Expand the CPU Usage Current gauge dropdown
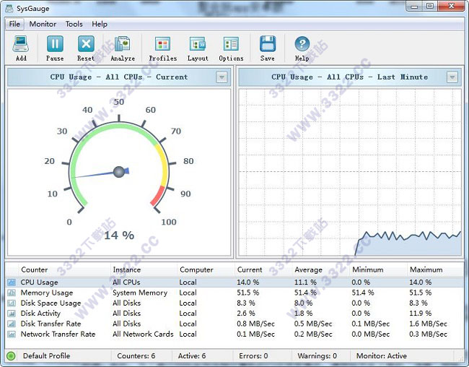469x367 pixels. click(222, 77)
